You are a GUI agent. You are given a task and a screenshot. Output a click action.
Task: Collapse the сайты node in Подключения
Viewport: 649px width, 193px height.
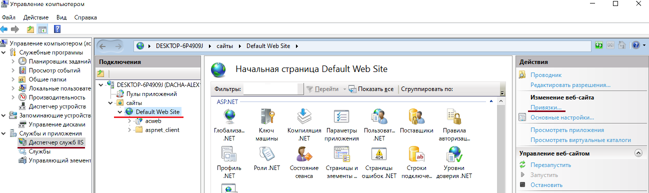coord(110,102)
